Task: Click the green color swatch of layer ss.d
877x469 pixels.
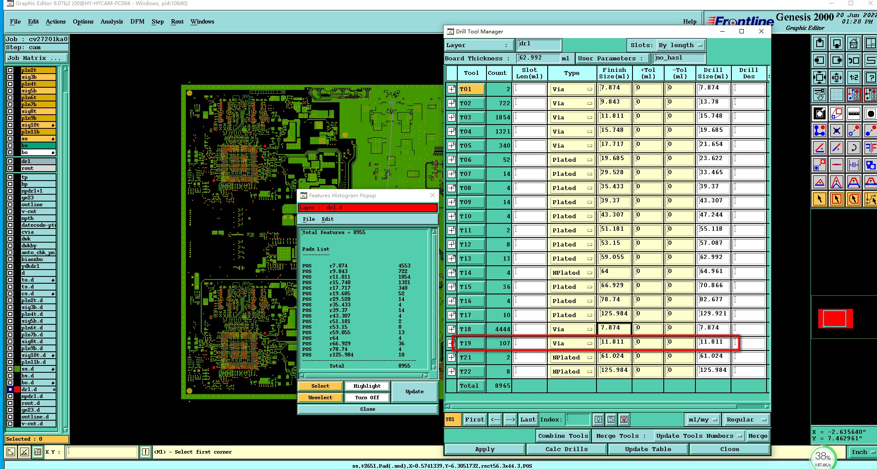Action: [17, 369]
